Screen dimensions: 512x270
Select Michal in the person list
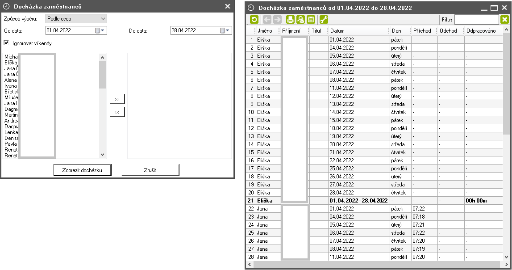[11, 57]
